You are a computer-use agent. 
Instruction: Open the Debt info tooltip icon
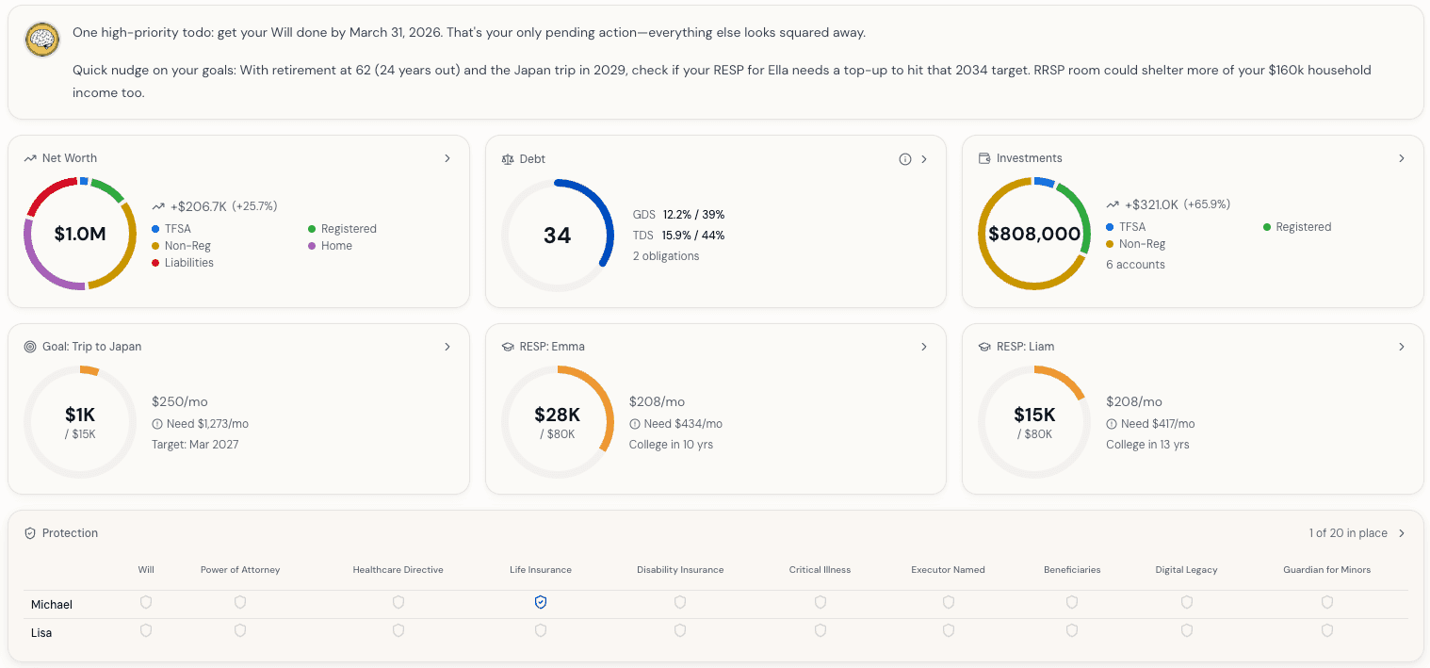905,158
